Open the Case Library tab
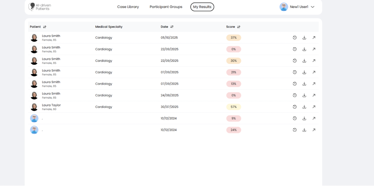This screenshot has height=186, width=374. coord(128,7)
